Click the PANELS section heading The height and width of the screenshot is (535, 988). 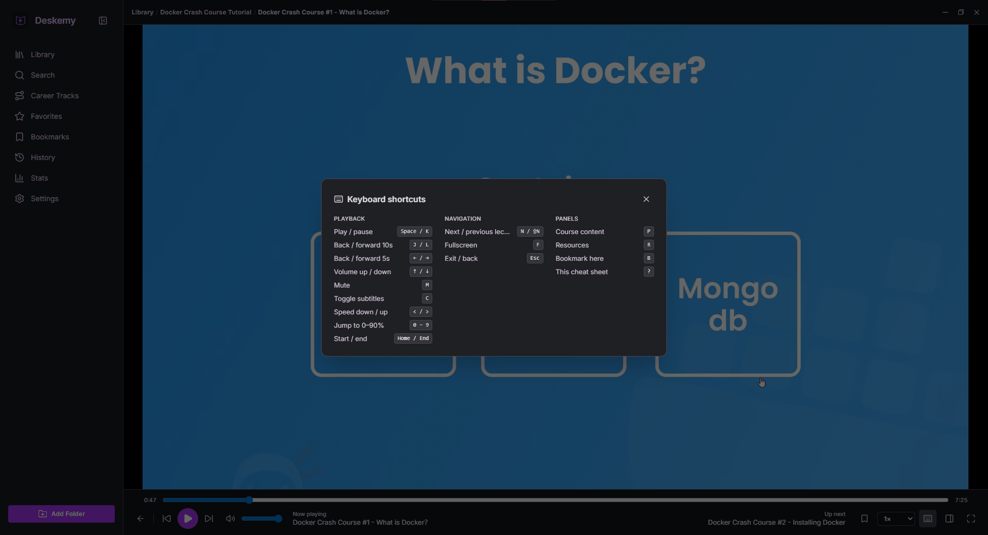567,219
